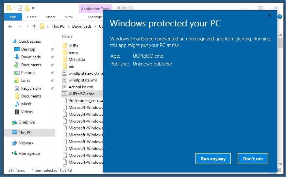Viewport: 286px width, 177px height.
Task: Expand the chevron after Downloads breadcrumb
Action: coord(95,26)
